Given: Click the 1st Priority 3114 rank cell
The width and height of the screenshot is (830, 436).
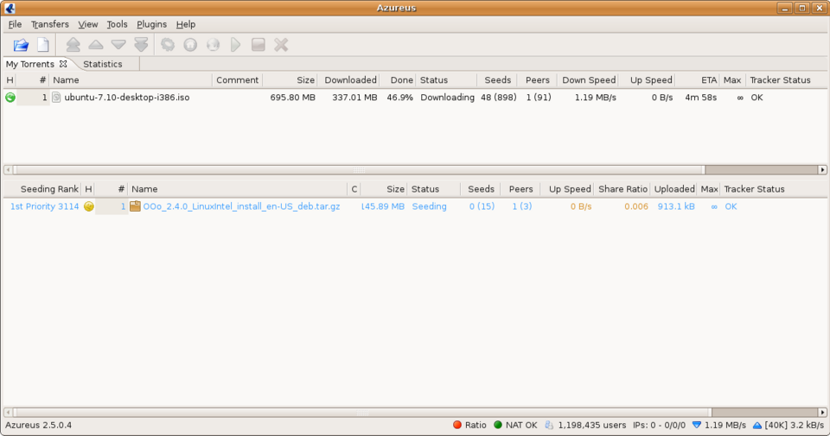Looking at the screenshot, I should pyautogui.click(x=44, y=206).
